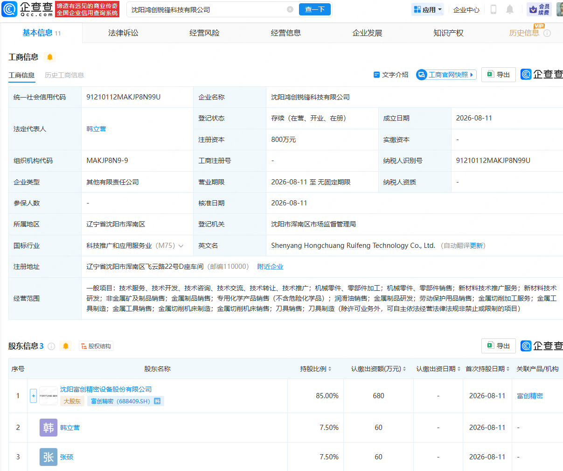Click the 富创精密 company logo thumbnail
Screen dimensions: 563x471
click(x=49, y=396)
